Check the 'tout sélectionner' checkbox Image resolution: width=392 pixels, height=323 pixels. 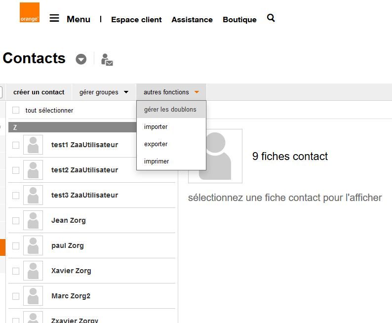click(x=16, y=110)
